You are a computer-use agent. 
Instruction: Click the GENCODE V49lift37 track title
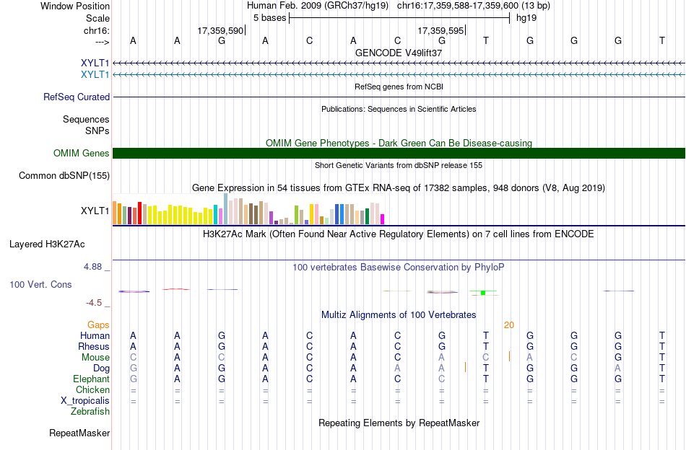399,53
